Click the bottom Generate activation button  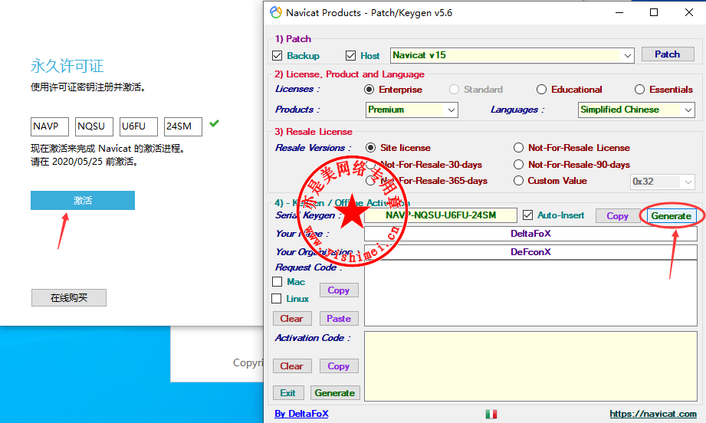pos(334,393)
